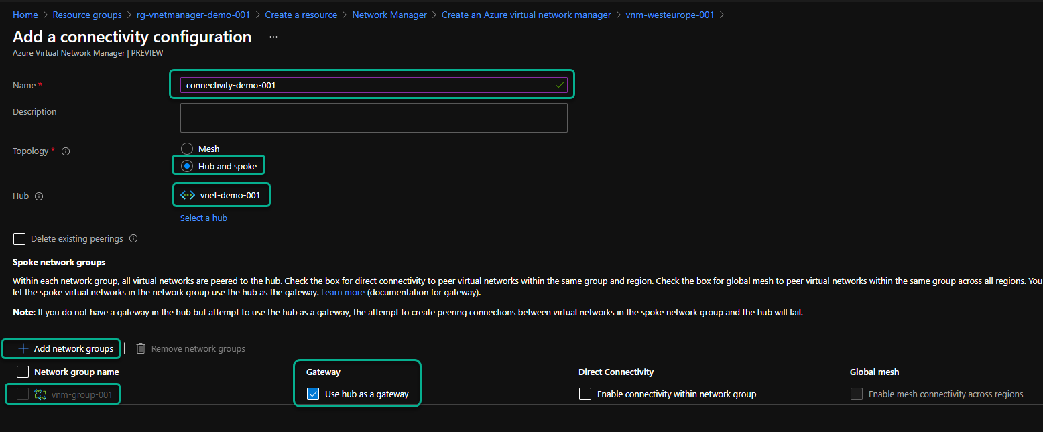The height and width of the screenshot is (432, 1043).
Task: Open the Learn more gateway documentation link
Action: click(x=343, y=293)
